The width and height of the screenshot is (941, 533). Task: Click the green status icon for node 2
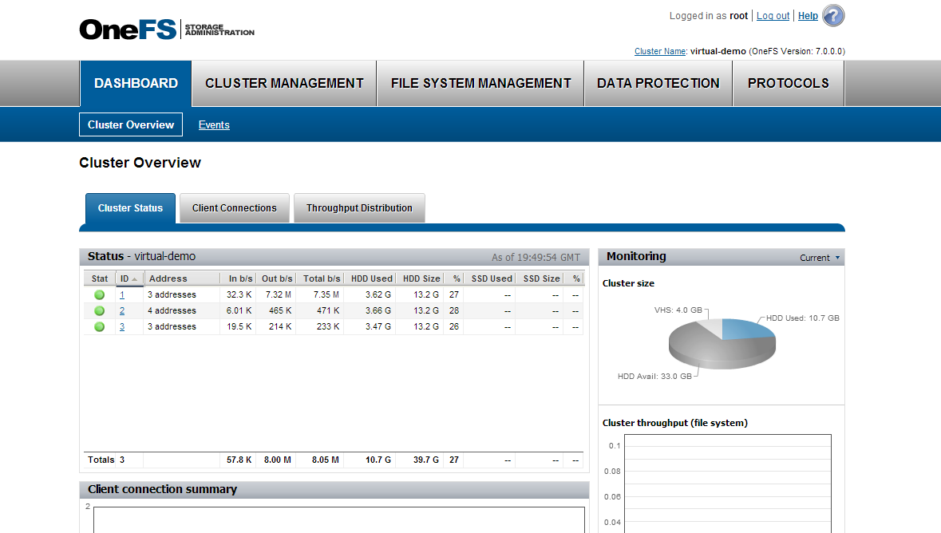click(x=98, y=310)
